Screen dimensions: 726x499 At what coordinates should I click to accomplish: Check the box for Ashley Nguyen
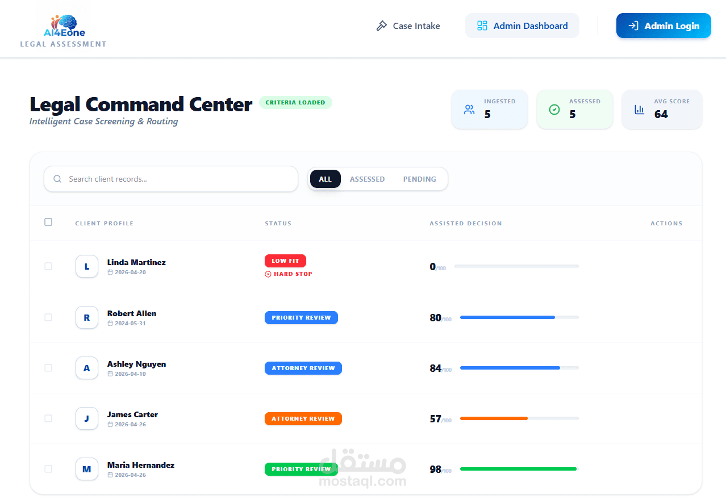[x=48, y=368]
